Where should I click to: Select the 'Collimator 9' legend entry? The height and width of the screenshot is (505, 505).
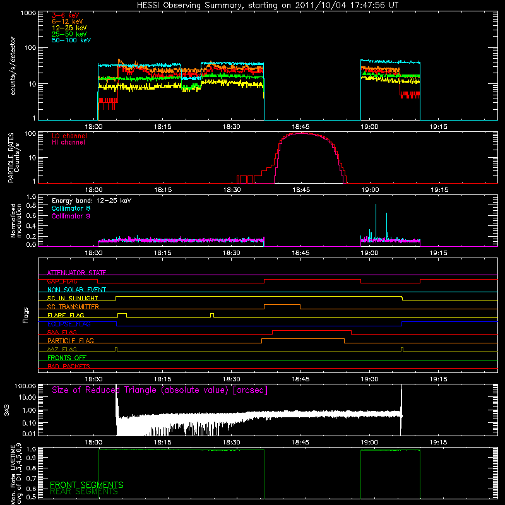coord(71,216)
